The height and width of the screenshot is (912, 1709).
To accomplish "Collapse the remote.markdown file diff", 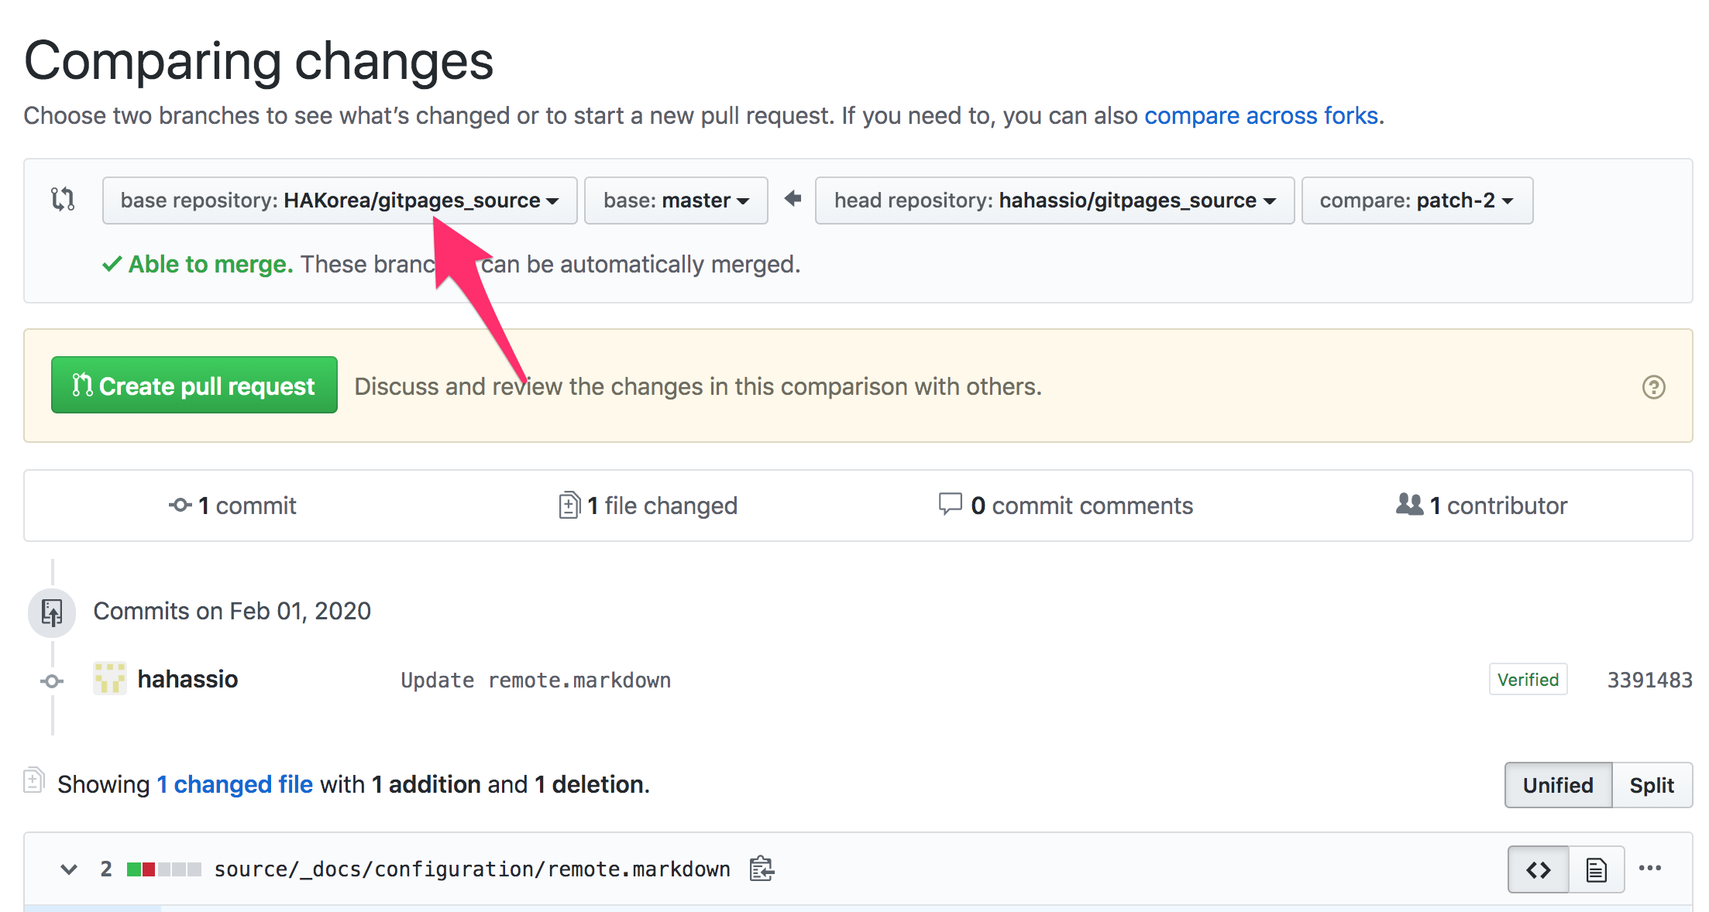I will [69, 869].
